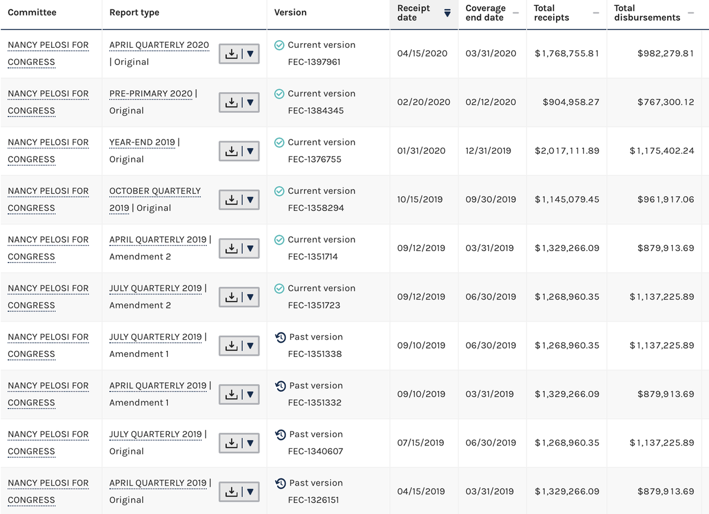This screenshot has height=514, width=709.
Task: Select filing ID FEC-1340607
Action: 316,451
